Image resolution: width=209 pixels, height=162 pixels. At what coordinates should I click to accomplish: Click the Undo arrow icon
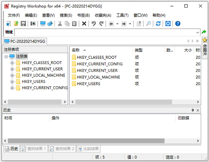(x=94, y=23)
